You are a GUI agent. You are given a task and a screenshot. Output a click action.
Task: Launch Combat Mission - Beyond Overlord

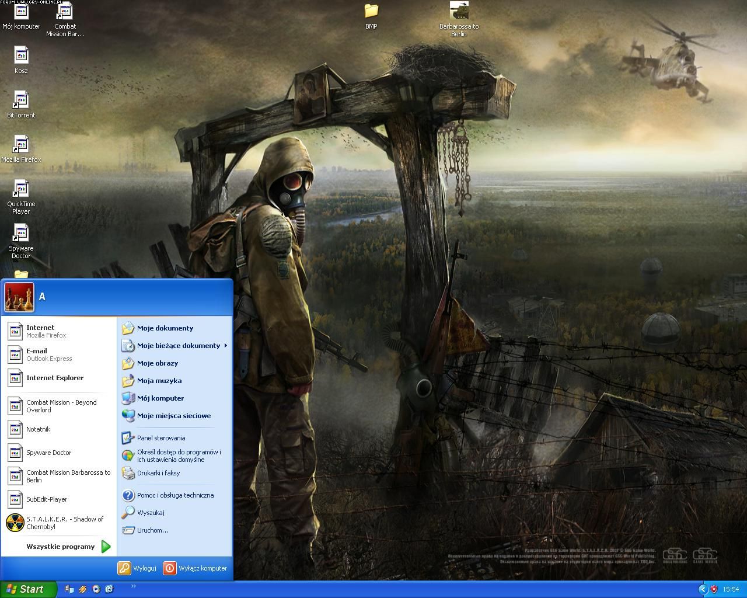point(58,406)
